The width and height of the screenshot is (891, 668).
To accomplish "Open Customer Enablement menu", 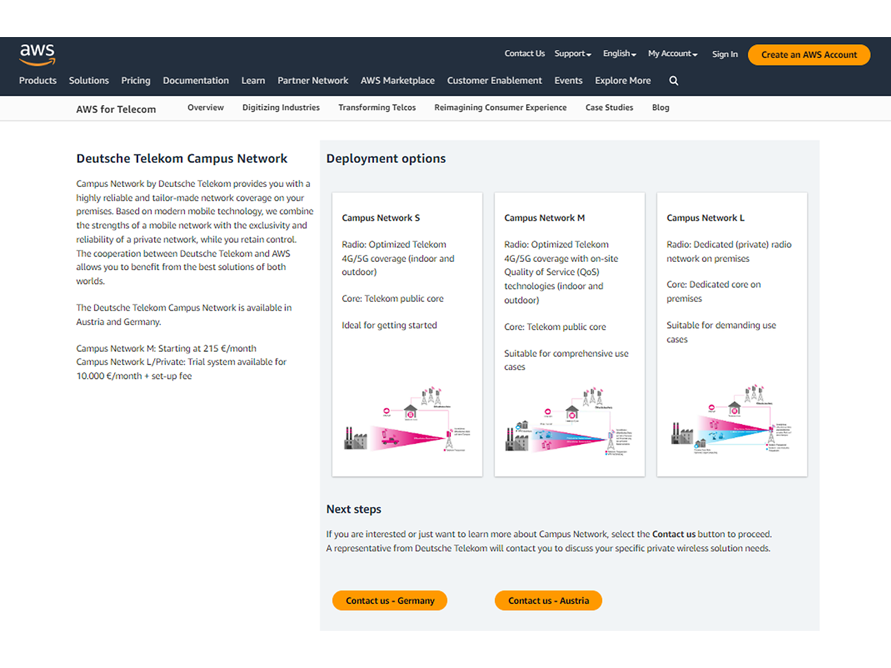I will 494,80.
